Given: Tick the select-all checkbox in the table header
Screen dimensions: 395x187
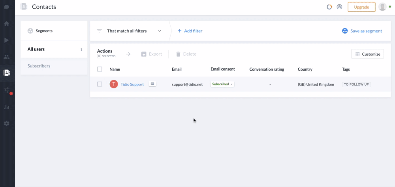Looking at the screenshot, I should click(x=100, y=69).
